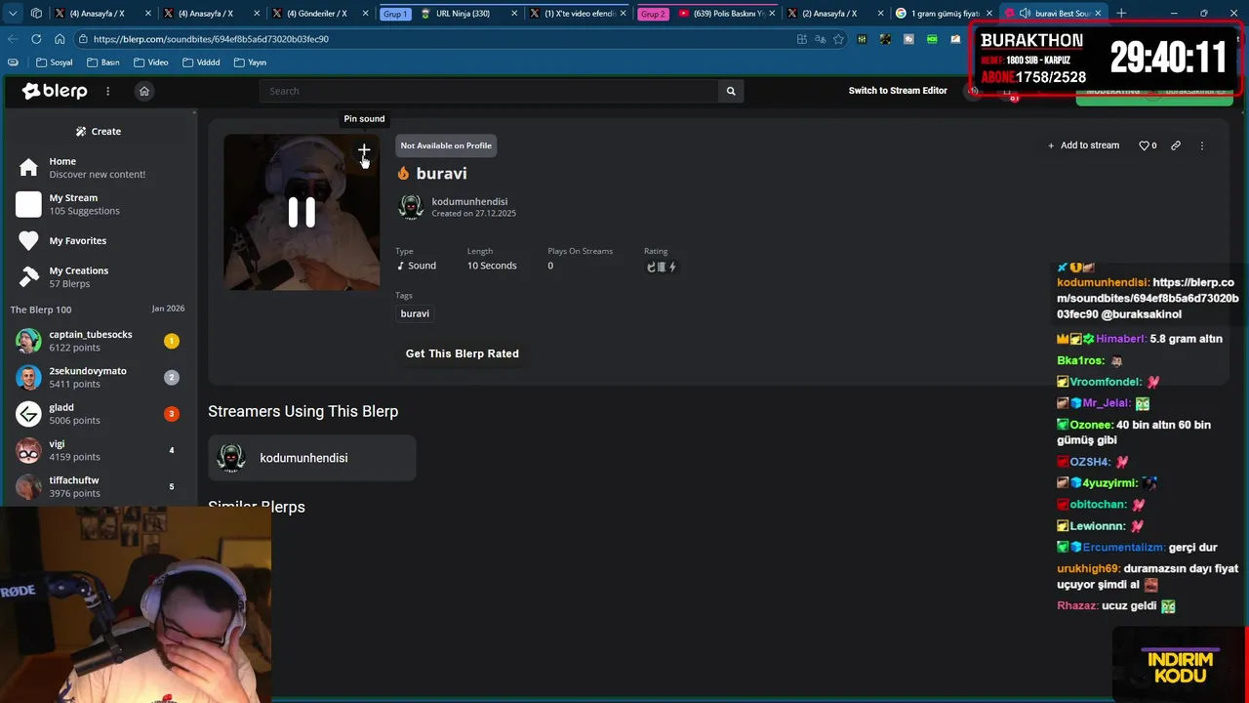1249x703 pixels.
Task: Toggle the heart favorite for this blerp
Action: (1145, 145)
